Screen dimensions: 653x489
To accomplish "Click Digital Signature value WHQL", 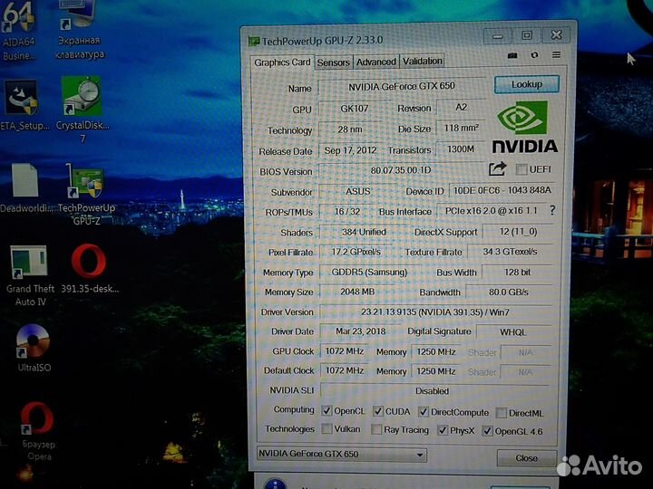I will [x=513, y=332].
